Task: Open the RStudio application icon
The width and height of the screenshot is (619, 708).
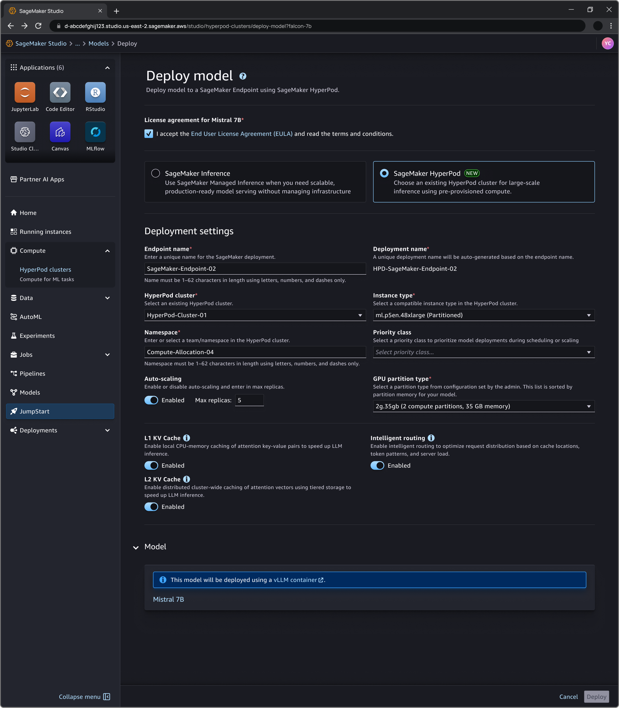Action: 95,93
